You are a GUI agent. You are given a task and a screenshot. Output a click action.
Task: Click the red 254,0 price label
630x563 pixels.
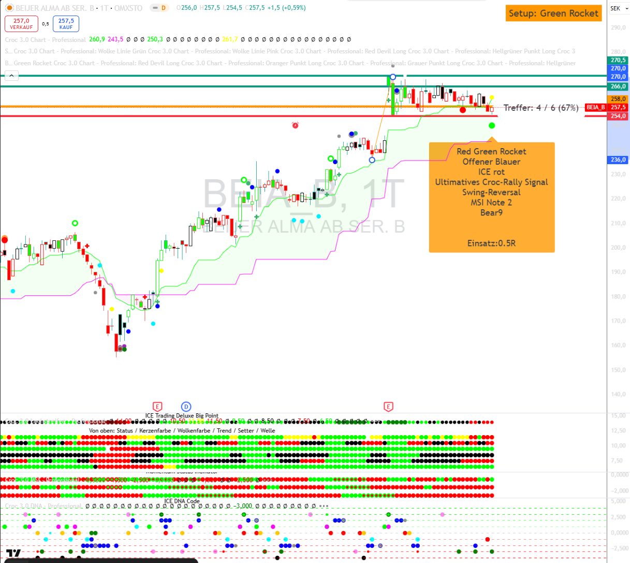(x=618, y=116)
